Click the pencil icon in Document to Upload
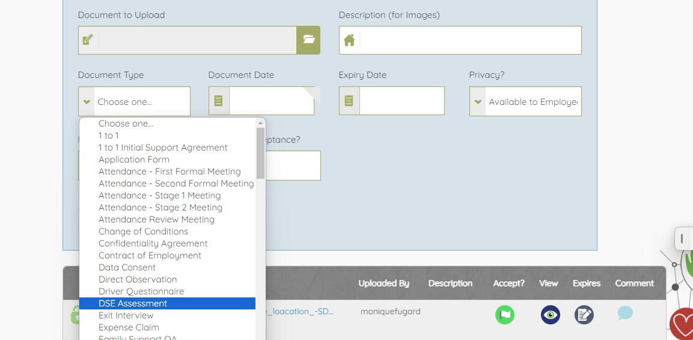Screen dimensions: 693x340 [88, 40]
